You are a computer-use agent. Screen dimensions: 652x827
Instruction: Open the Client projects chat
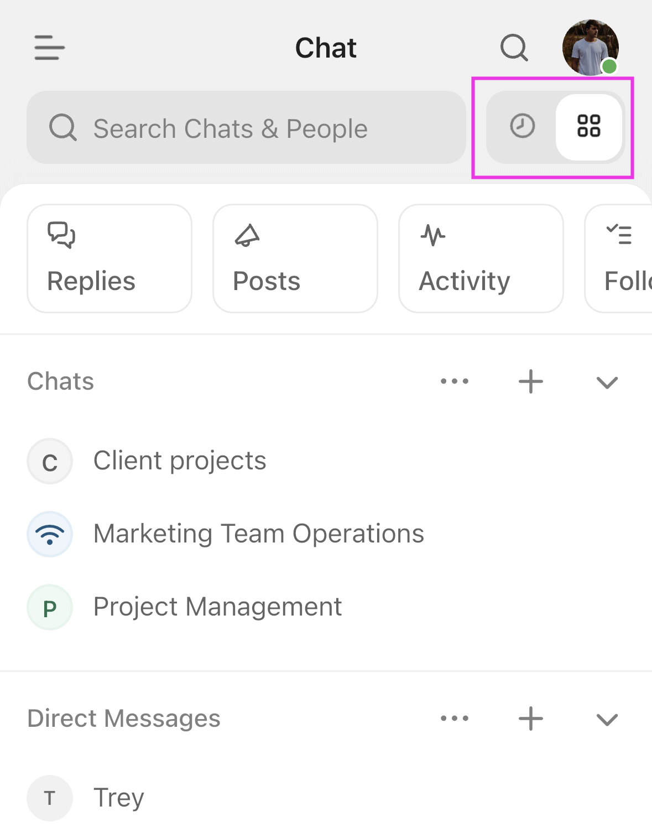180,461
